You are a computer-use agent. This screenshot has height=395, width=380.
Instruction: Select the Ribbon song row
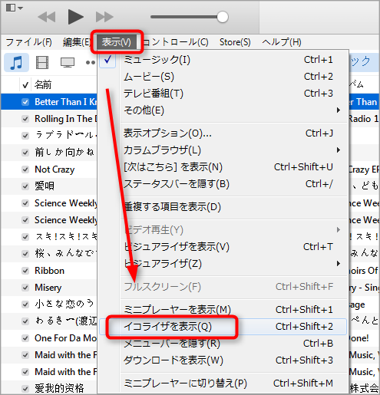coord(49,271)
